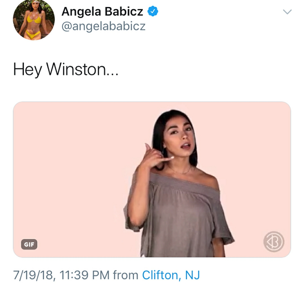The height and width of the screenshot is (287, 304).
Task: Open the tweet options chevron menu
Action: [x=287, y=12]
